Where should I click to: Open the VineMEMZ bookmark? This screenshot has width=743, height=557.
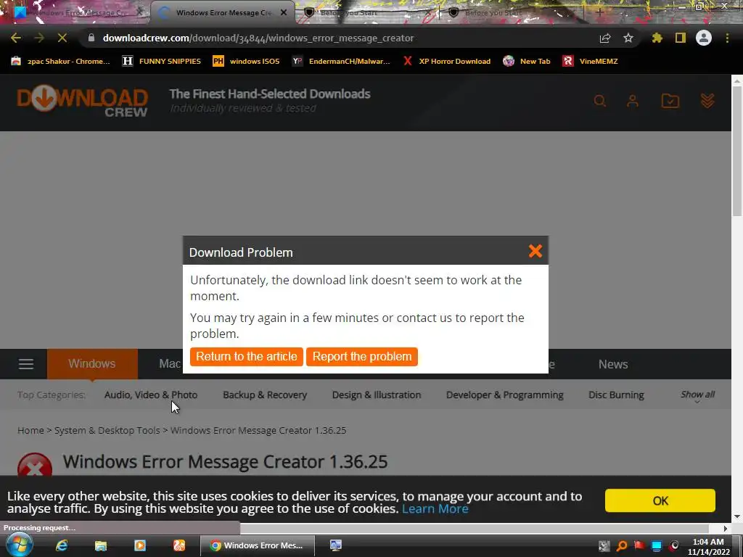pyautogui.click(x=590, y=61)
